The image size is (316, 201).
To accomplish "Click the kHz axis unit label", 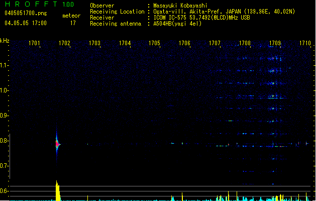I will click(5, 41).
